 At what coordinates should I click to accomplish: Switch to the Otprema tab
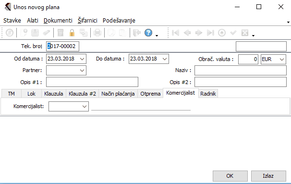click(150, 94)
